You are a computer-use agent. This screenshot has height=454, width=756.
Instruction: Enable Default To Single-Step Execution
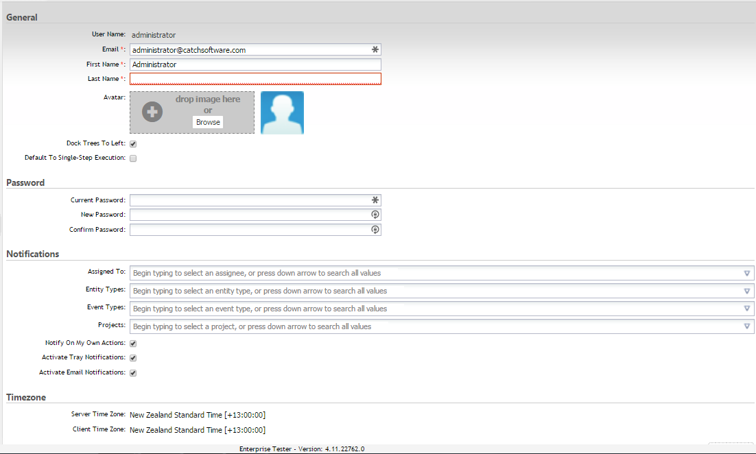point(133,158)
